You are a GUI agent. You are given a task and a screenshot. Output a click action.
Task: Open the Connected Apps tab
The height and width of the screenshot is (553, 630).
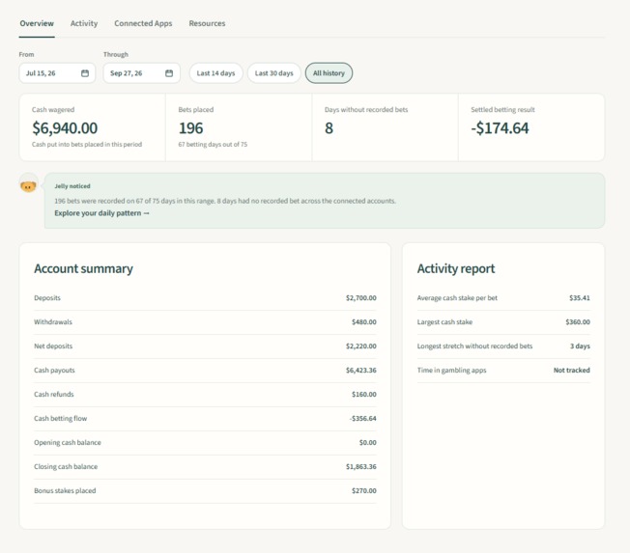[x=143, y=23]
